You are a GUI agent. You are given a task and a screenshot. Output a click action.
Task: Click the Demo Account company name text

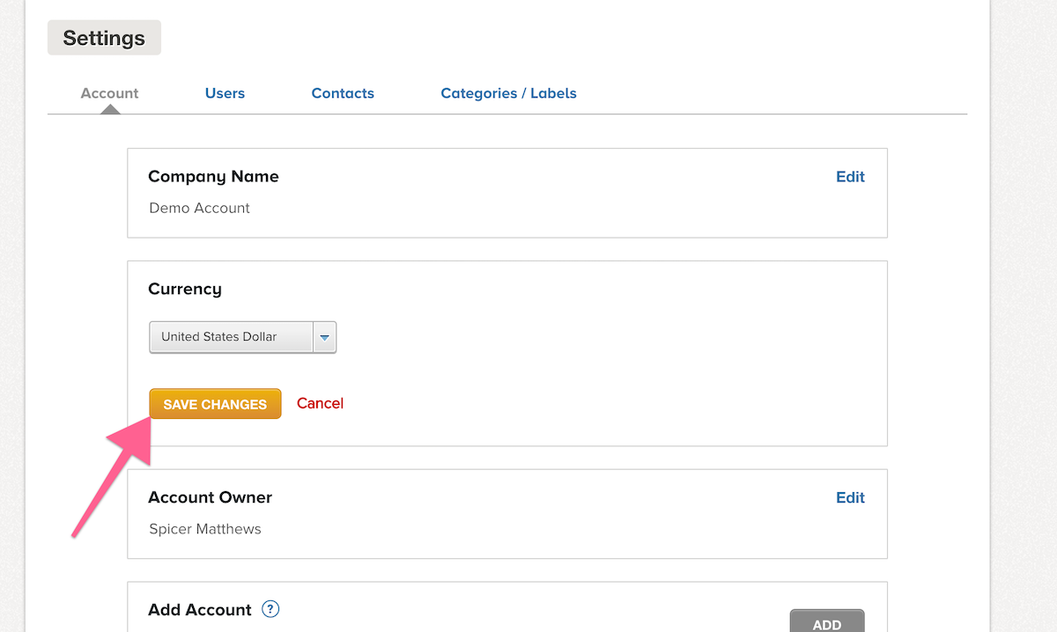[200, 208]
